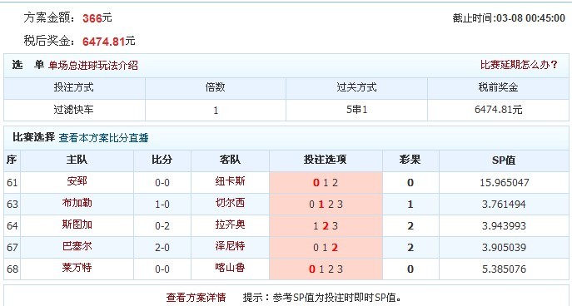The width and height of the screenshot is (572, 306).
Task: Select home team 巴塞尔
Action: 77,246
